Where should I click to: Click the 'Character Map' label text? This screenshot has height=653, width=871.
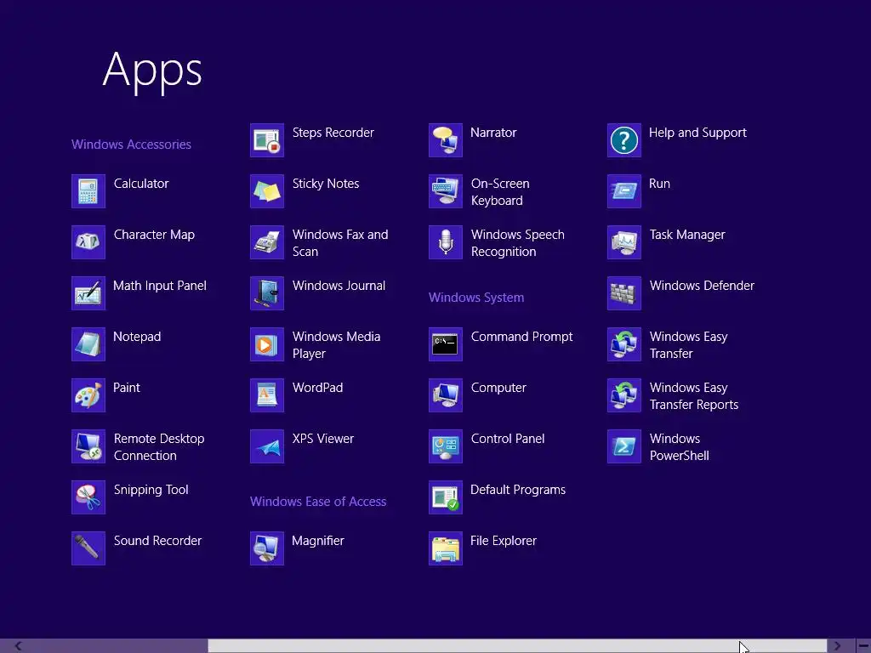tap(155, 236)
